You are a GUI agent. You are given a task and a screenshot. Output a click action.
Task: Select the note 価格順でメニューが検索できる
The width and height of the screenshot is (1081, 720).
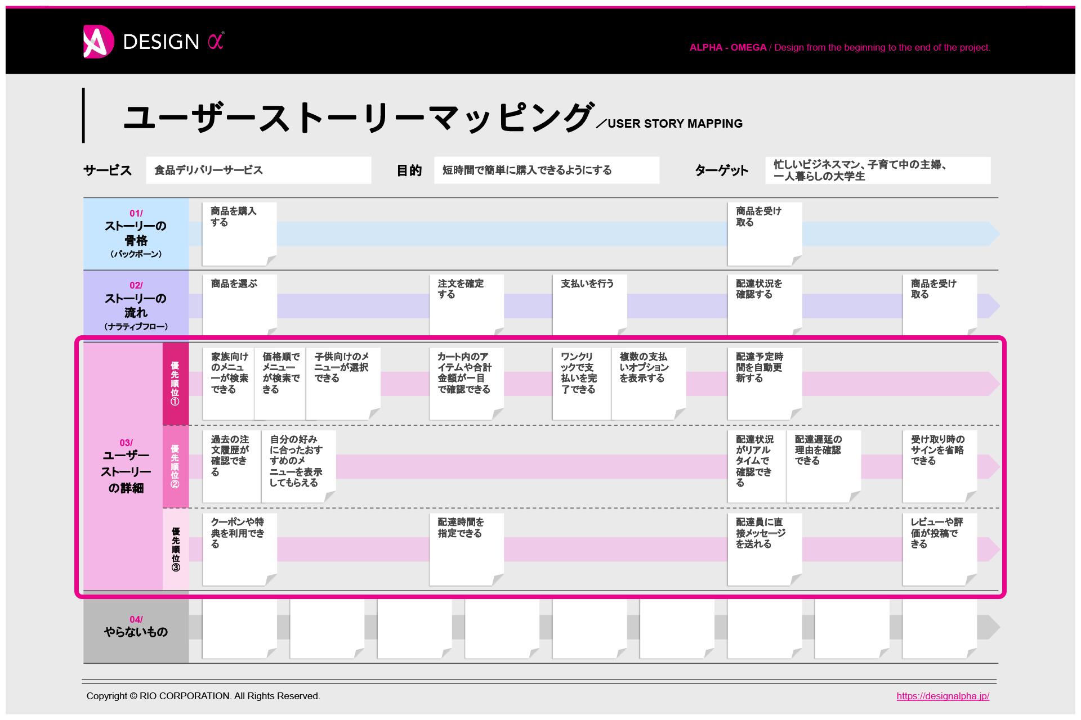(x=280, y=384)
